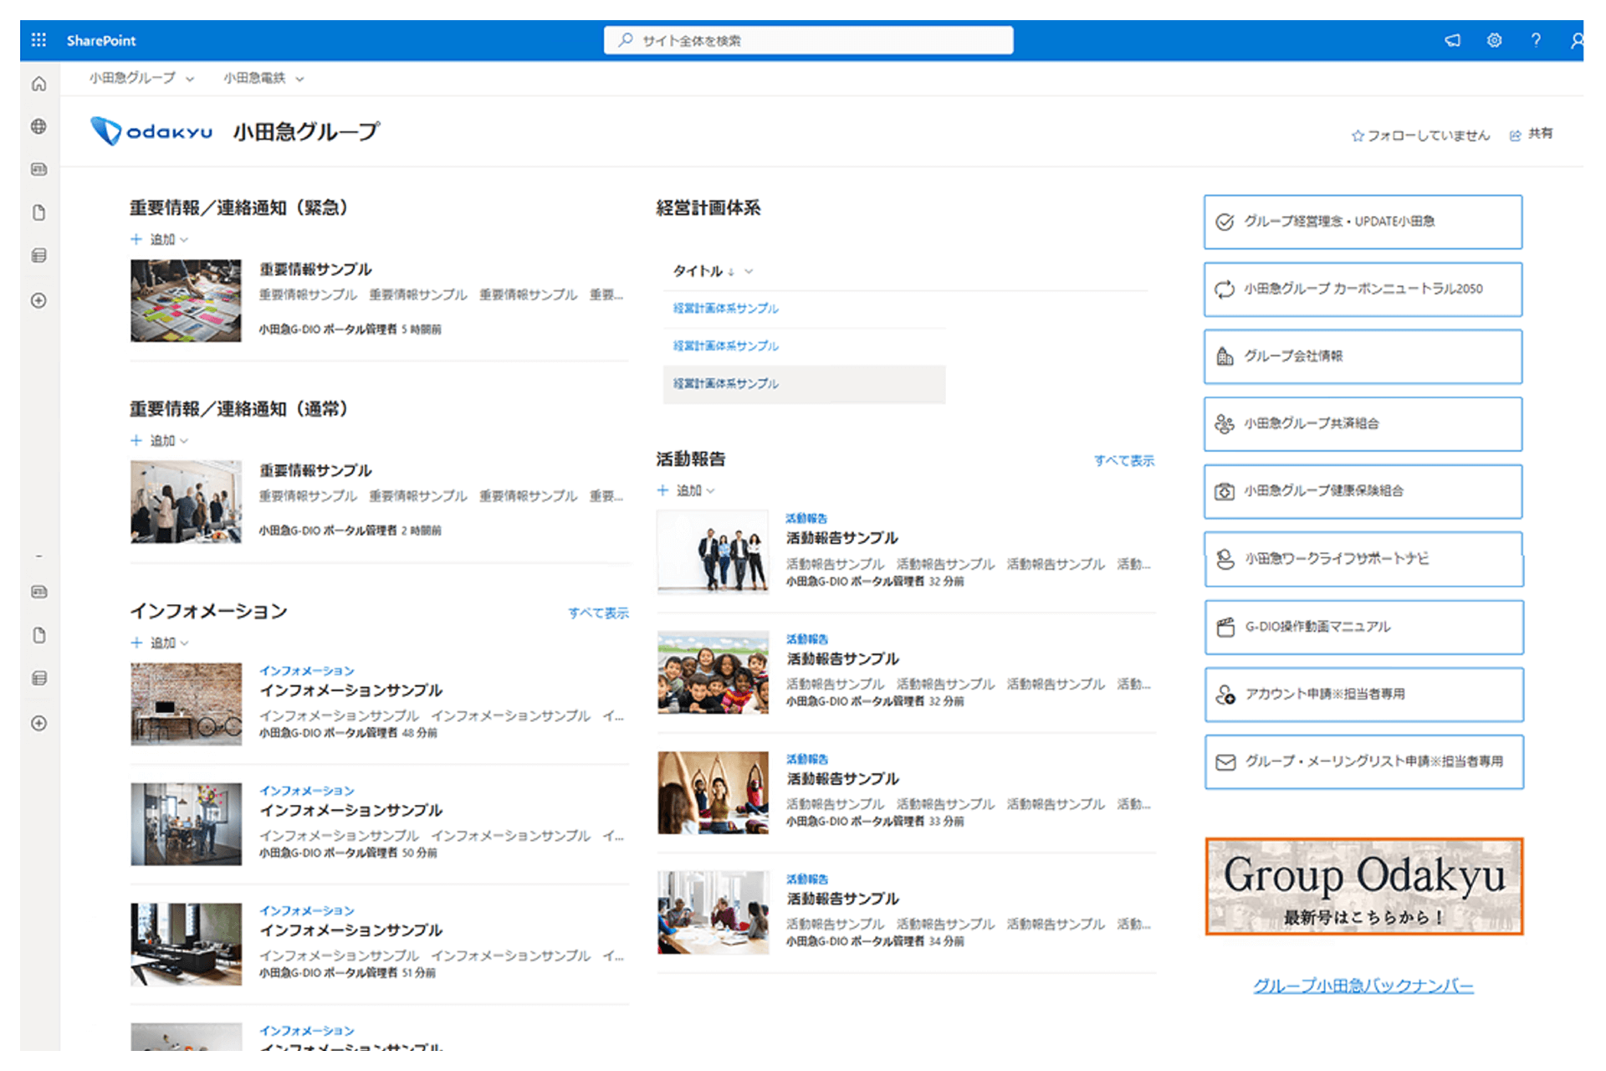Open 追加 dropdown under 活動報告
Image resolution: width=1606 pixels, height=1071 pixels.
[x=687, y=490]
